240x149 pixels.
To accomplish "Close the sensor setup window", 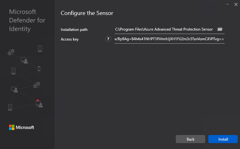I will pyautogui.click(x=236, y=4).
